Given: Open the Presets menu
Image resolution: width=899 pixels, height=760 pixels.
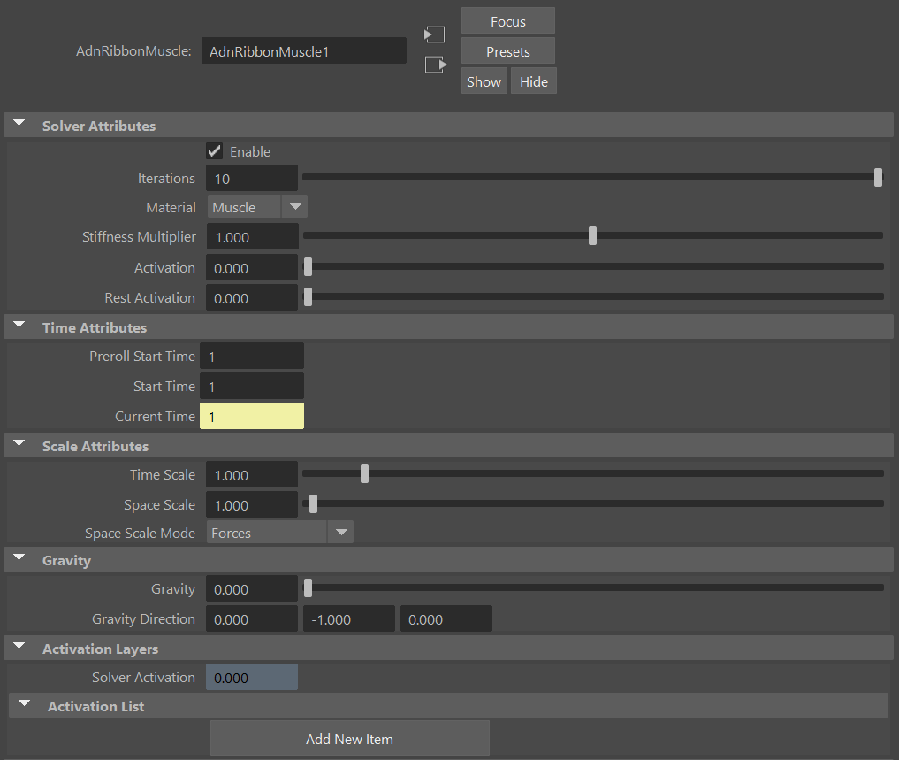Looking at the screenshot, I should coord(507,50).
